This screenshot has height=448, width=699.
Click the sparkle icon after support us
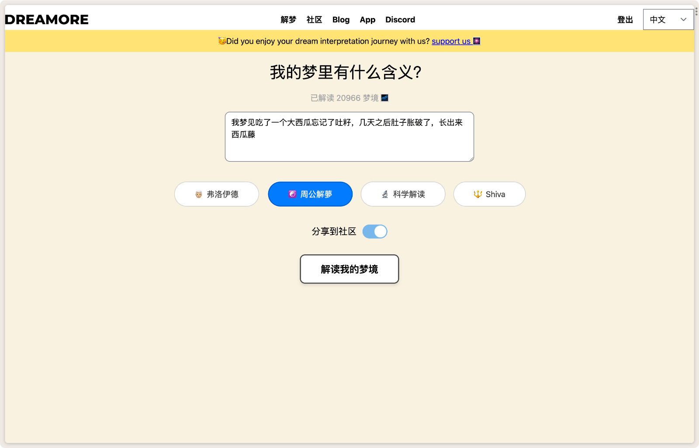[x=477, y=41]
